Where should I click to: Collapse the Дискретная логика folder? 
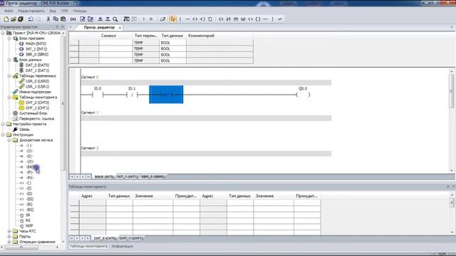9,140
